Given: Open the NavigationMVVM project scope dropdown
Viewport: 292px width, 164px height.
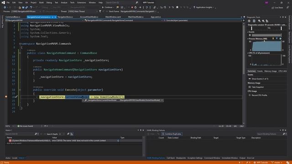Looking at the screenshot, I should click(x=44, y=20).
